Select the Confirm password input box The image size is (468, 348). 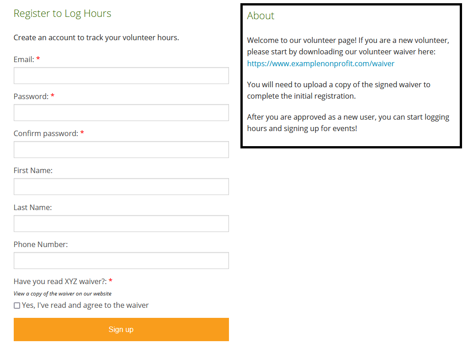point(121,150)
